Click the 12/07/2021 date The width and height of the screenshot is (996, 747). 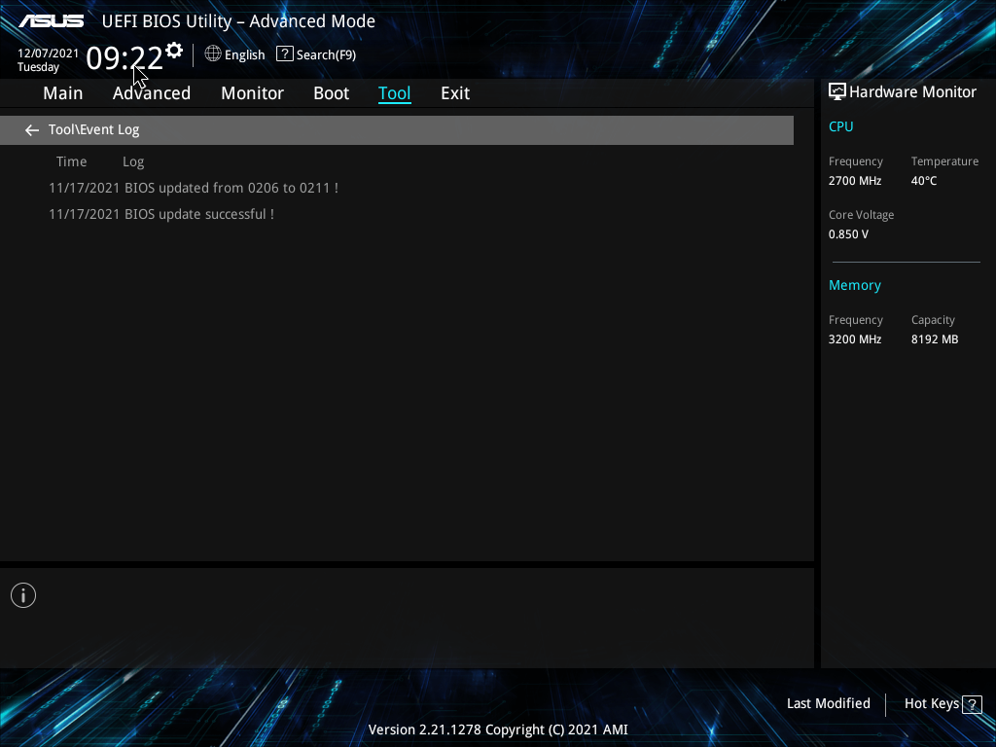point(49,53)
